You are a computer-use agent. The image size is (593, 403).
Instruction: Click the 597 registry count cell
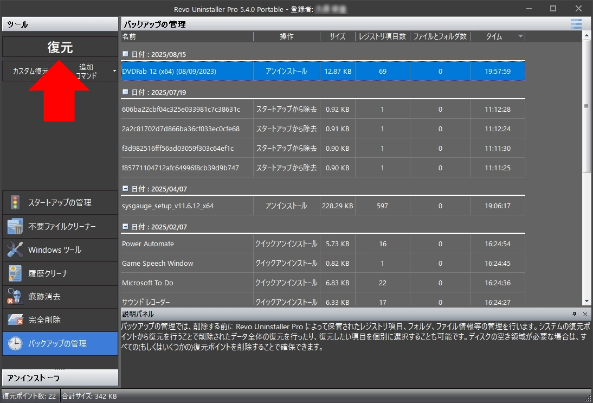pos(382,206)
